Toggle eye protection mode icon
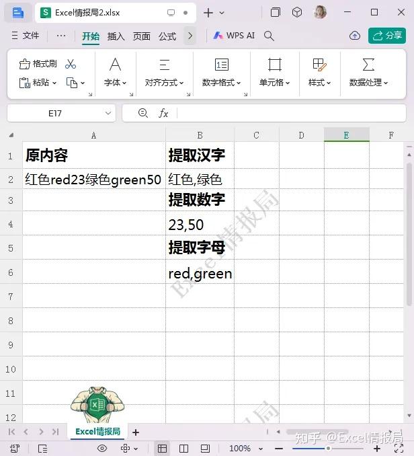Image resolution: width=414 pixels, height=456 pixels. click(102, 448)
